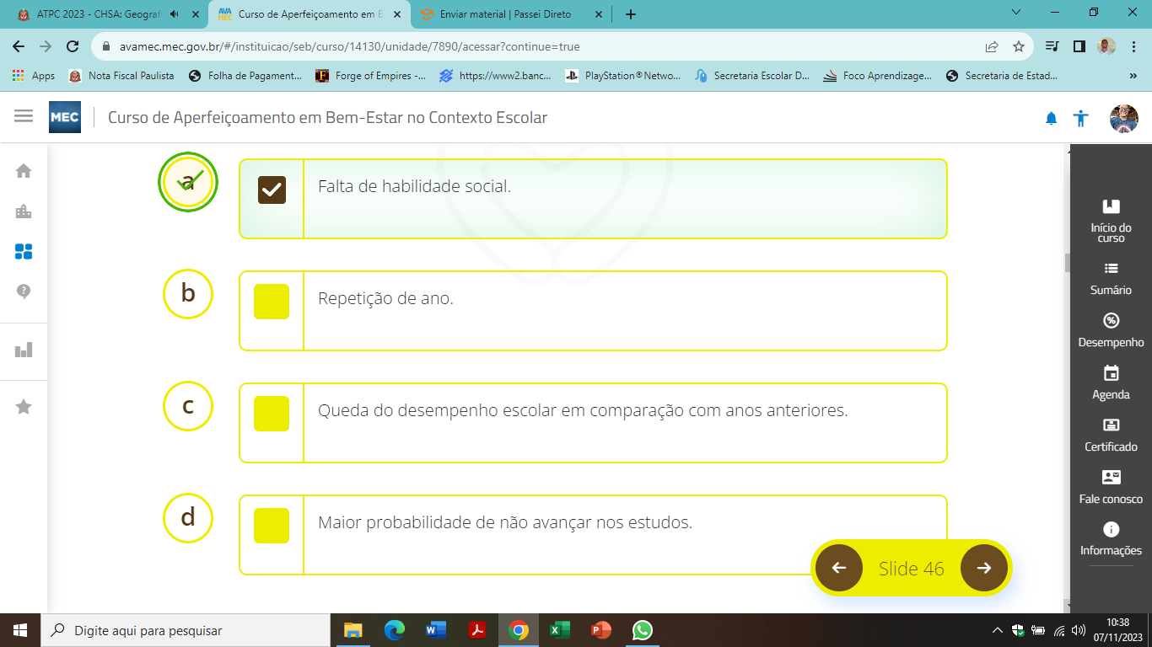Go to next slide with right arrow

point(983,568)
